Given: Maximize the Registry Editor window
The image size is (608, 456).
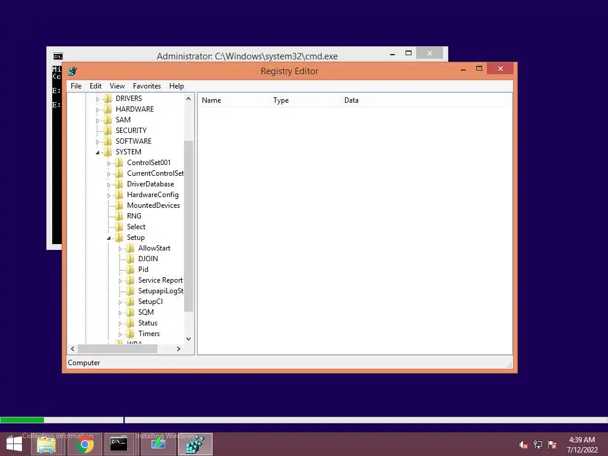Looking at the screenshot, I should click(479, 69).
